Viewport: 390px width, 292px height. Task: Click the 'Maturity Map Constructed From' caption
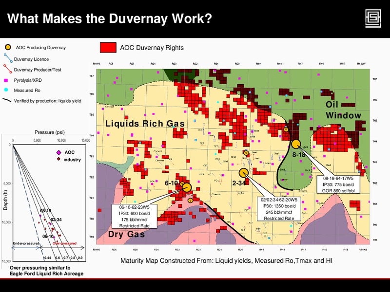coord(226,260)
